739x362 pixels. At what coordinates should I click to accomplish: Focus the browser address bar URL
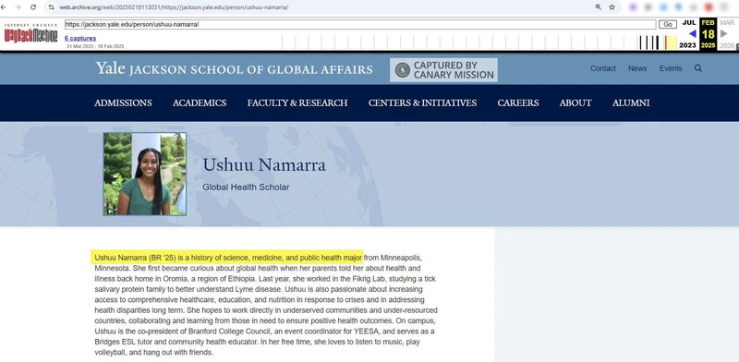pyautogui.click(x=174, y=7)
